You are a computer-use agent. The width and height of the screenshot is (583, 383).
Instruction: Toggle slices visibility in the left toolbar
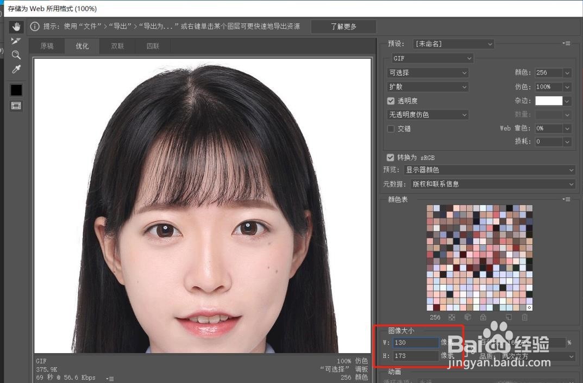click(16, 106)
